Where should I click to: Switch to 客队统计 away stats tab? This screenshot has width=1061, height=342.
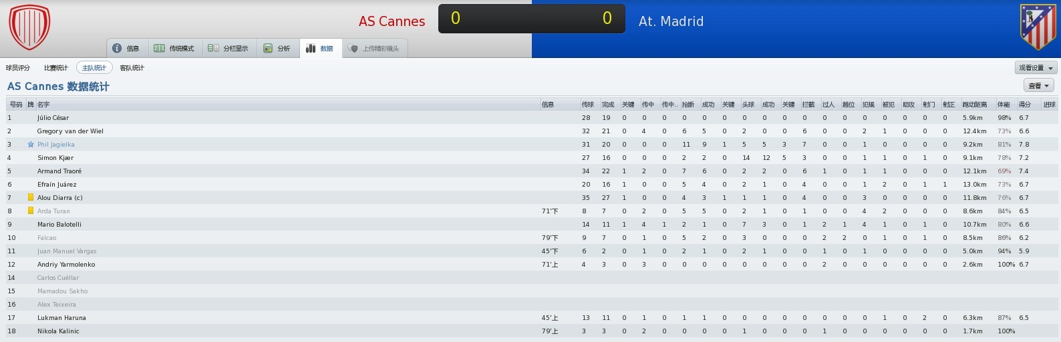pyautogui.click(x=132, y=68)
